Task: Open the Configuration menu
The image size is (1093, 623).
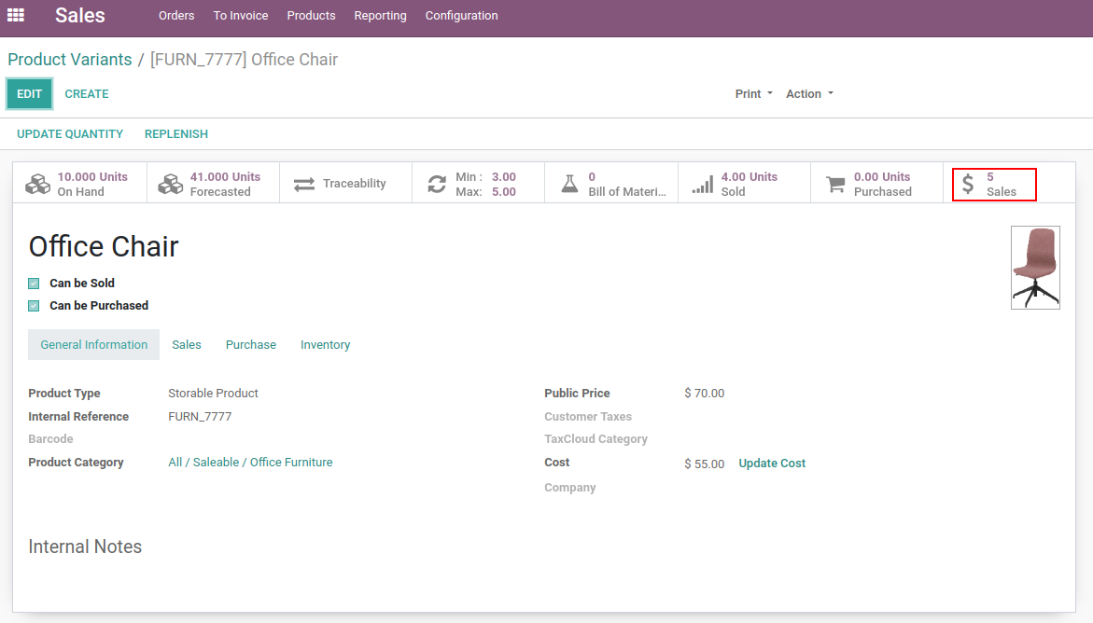Action: tap(461, 16)
